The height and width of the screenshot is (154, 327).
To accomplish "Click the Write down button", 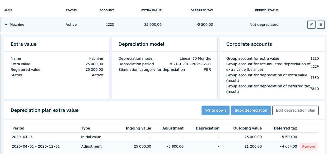I will point(216,110).
